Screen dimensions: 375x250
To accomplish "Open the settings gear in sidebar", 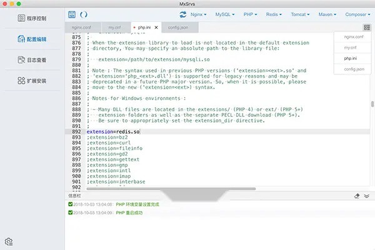I will click(x=9, y=242).
